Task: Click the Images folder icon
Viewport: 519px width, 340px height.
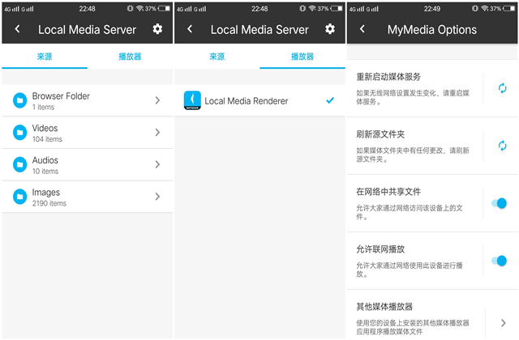Action: tap(19, 197)
